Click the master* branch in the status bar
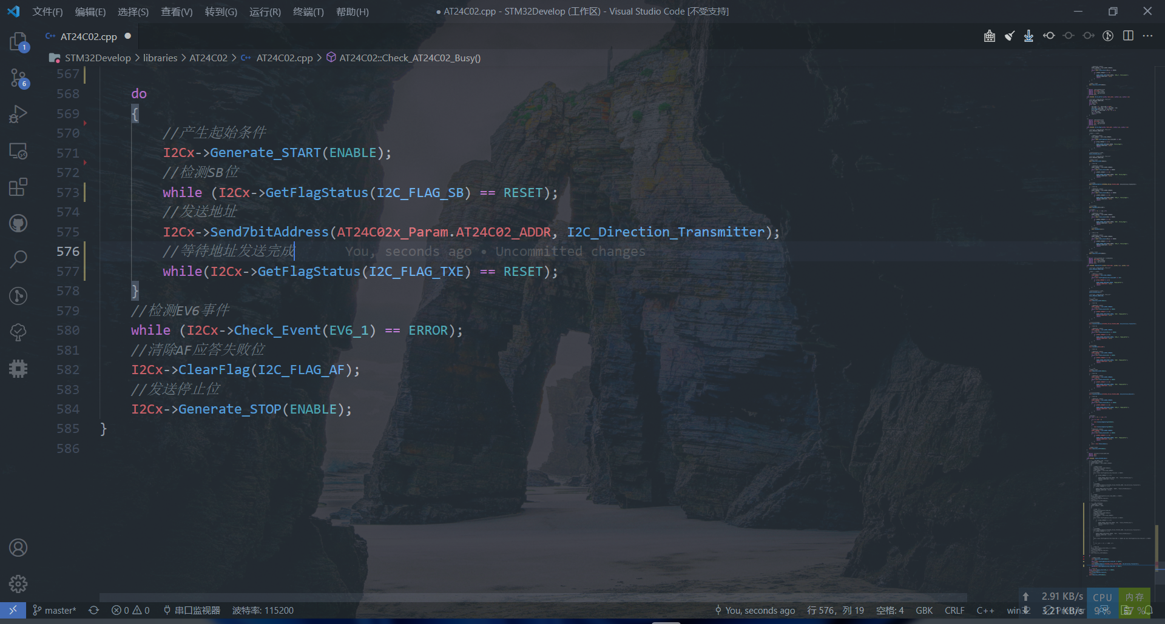The image size is (1165, 624). click(x=55, y=610)
